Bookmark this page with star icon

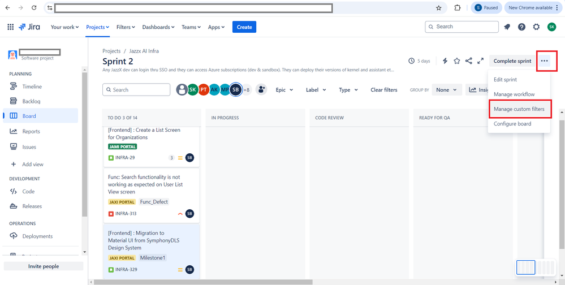tap(438, 8)
